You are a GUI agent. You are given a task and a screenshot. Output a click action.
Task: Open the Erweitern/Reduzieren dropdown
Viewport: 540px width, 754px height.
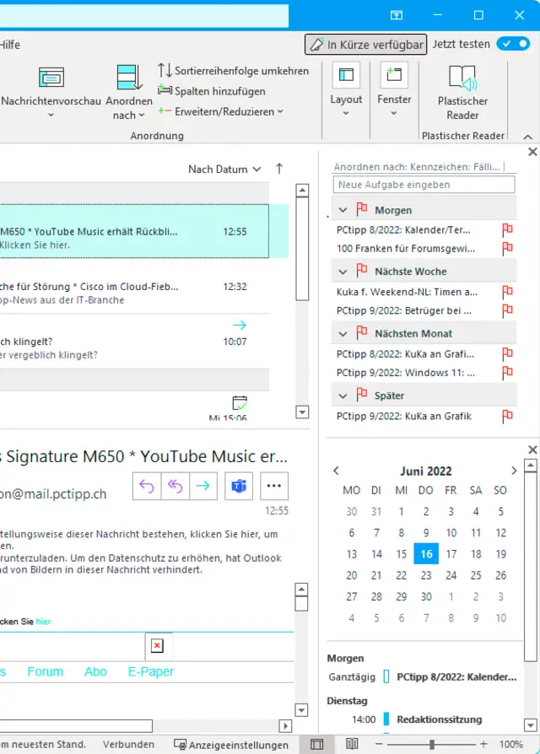click(x=221, y=111)
